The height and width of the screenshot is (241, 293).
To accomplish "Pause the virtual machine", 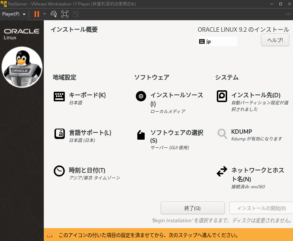I will [37, 14].
